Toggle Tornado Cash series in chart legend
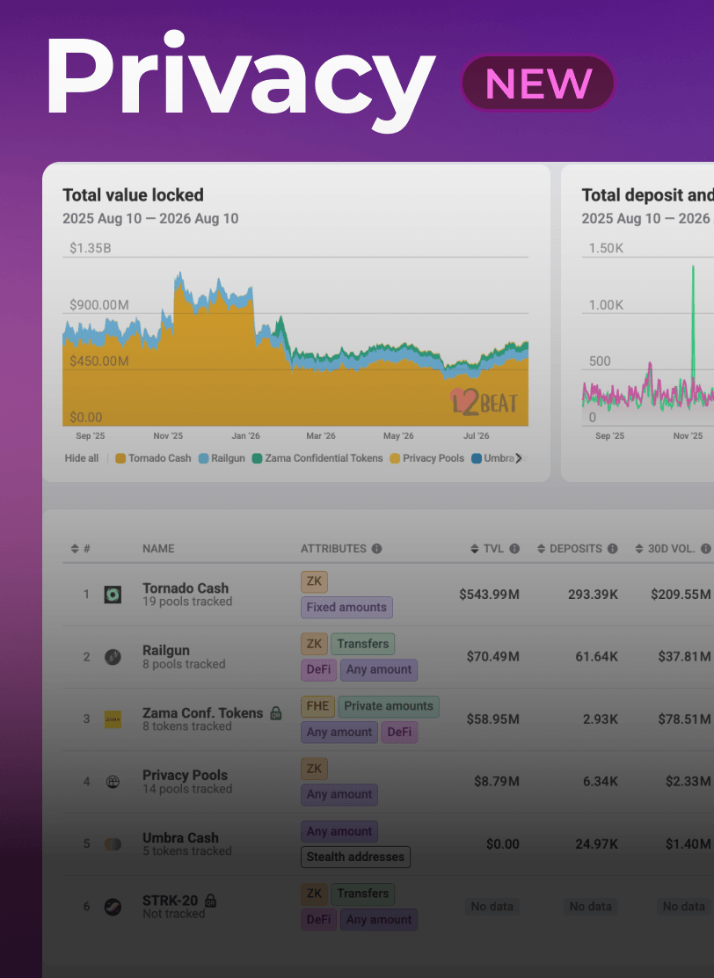 point(153,458)
